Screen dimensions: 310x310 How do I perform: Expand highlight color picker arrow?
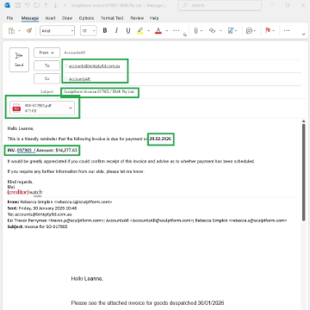tap(148, 31)
